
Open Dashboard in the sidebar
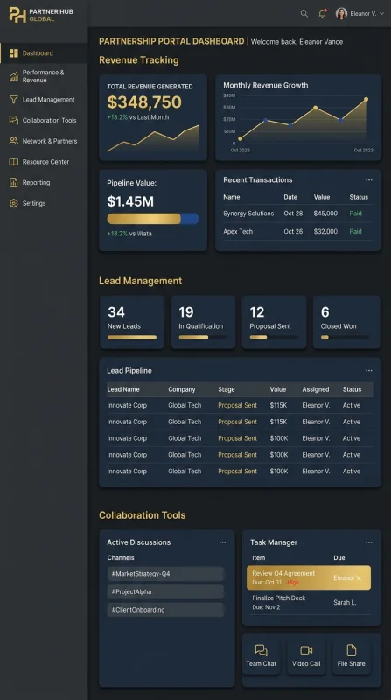coord(44,53)
